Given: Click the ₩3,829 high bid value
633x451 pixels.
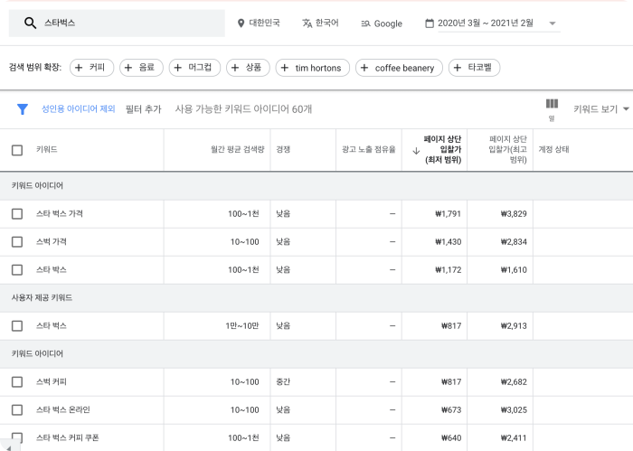Looking at the screenshot, I should point(514,214).
